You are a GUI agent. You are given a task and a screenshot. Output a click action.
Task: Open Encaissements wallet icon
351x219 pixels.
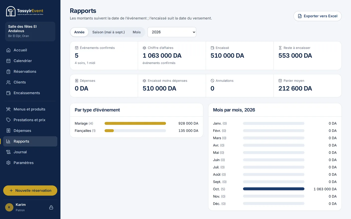8,93
